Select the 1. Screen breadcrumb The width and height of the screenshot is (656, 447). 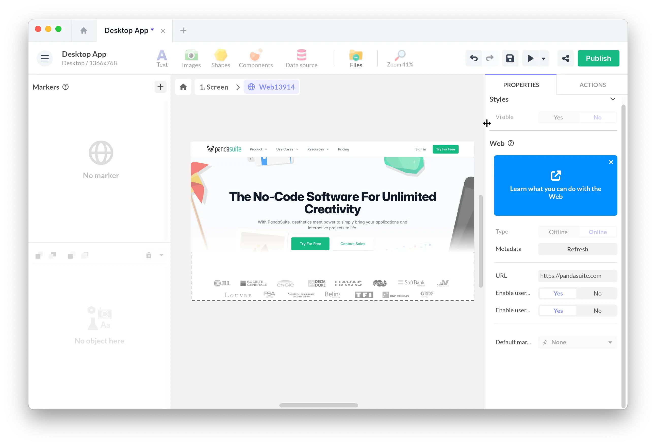point(214,87)
